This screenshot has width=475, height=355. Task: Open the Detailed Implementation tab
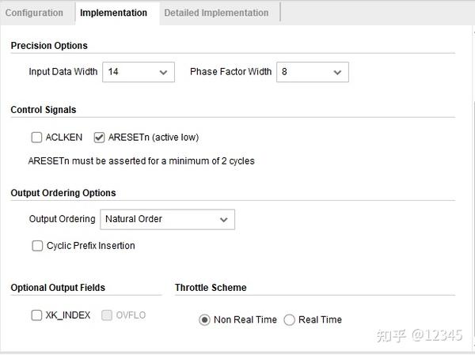(x=216, y=13)
